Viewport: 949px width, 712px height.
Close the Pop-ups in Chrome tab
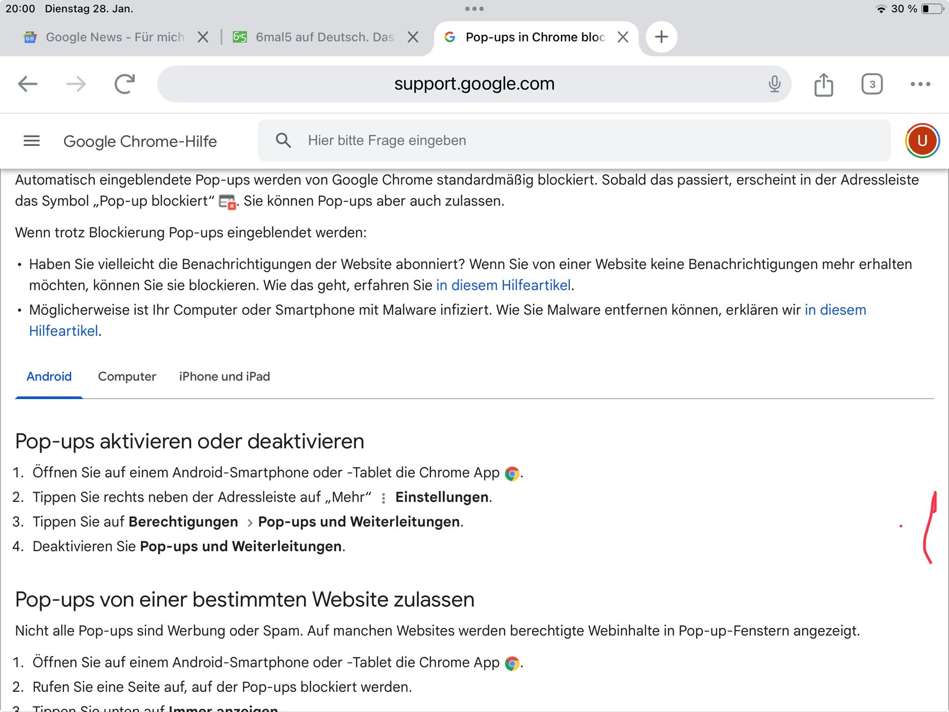click(x=623, y=37)
